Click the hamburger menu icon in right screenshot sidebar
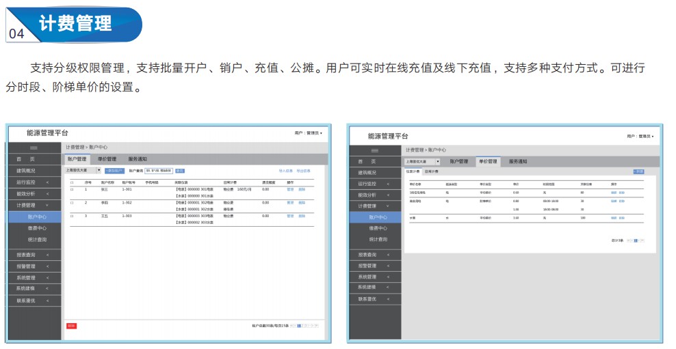 tap(374, 150)
